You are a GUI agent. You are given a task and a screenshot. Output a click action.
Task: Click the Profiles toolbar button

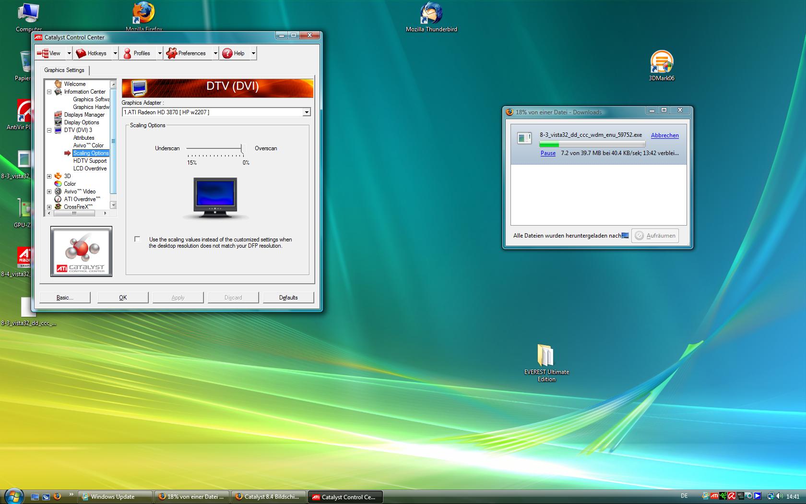(x=138, y=53)
